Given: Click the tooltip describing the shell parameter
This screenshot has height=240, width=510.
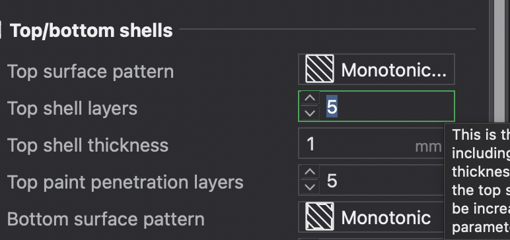Looking at the screenshot, I should pyautogui.click(x=477, y=181).
